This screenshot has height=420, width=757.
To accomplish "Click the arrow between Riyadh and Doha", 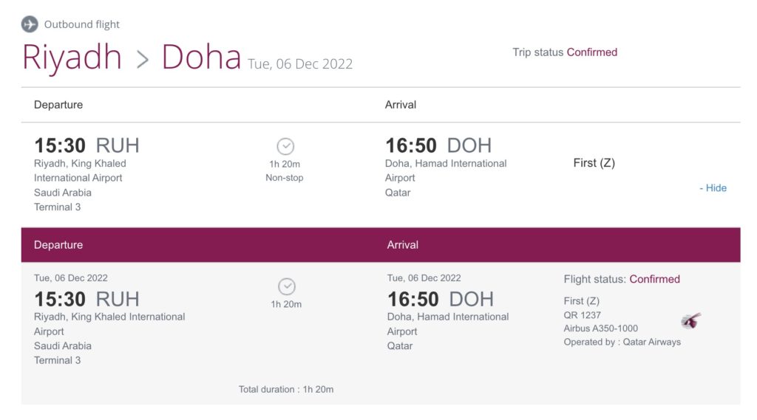I will click(142, 60).
